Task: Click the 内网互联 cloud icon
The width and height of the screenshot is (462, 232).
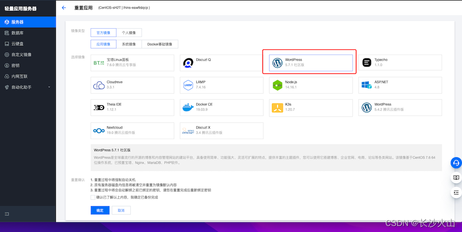Action: 7,76
